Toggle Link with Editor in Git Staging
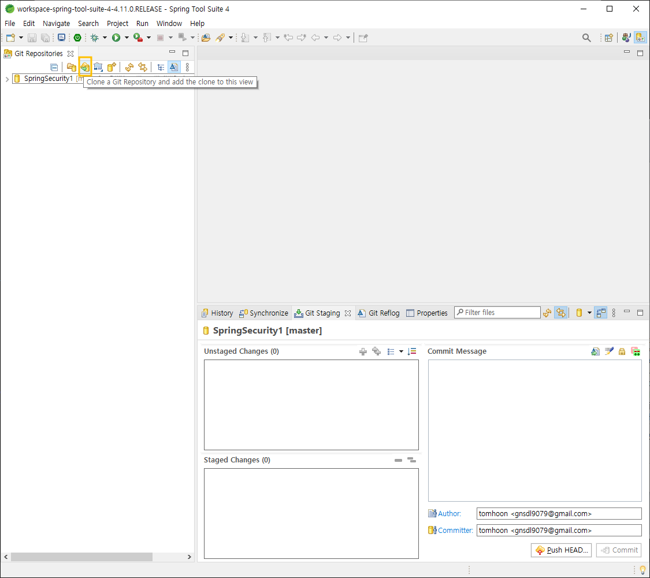 click(560, 313)
